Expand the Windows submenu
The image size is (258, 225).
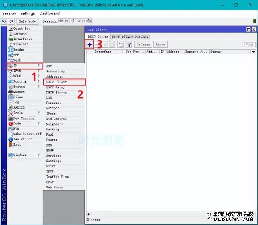click(25, 155)
